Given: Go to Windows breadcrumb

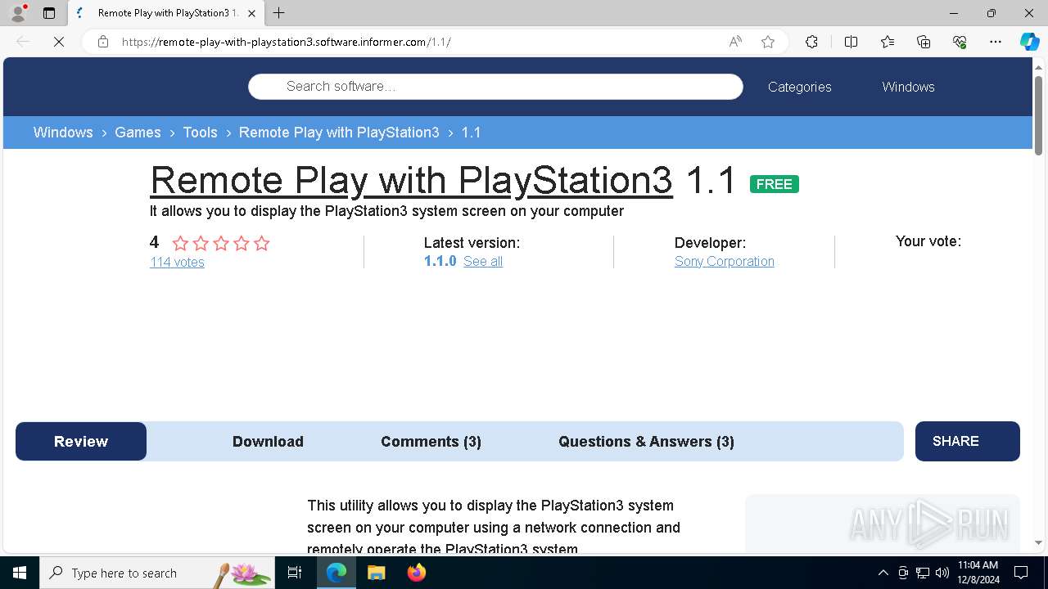Looking at the screenshot, I should coord(63,133).
